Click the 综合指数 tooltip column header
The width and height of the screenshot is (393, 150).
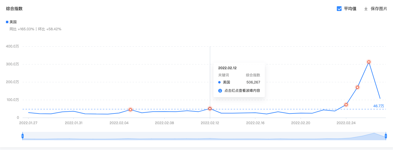(253, 75)
